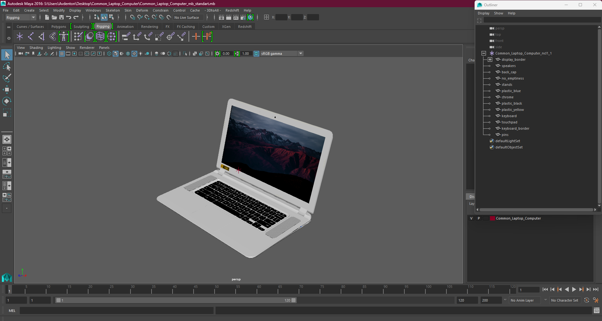Viewport: 602px width, 321px height.
Task: Create a new scene from toolbar
Action: point(47,18)
